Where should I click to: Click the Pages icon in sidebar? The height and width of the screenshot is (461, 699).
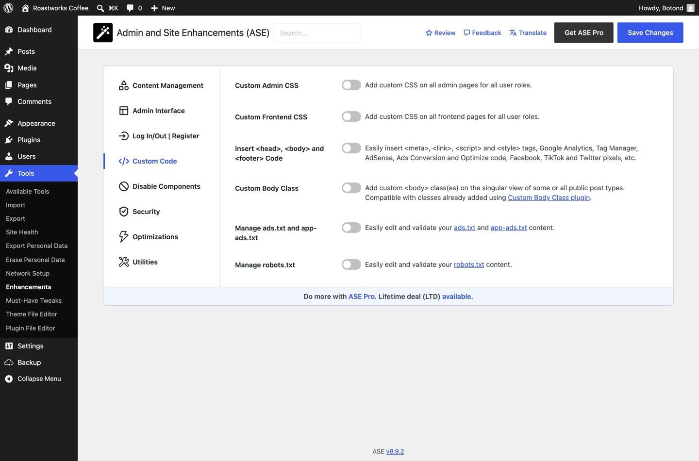9,85
